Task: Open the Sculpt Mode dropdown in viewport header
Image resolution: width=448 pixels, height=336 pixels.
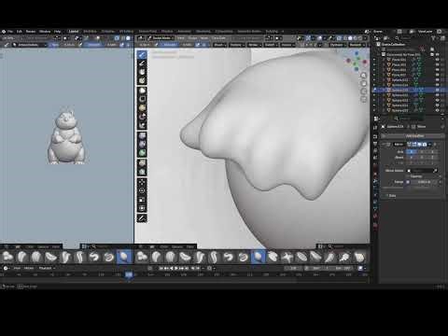Action: click(161, 38)
